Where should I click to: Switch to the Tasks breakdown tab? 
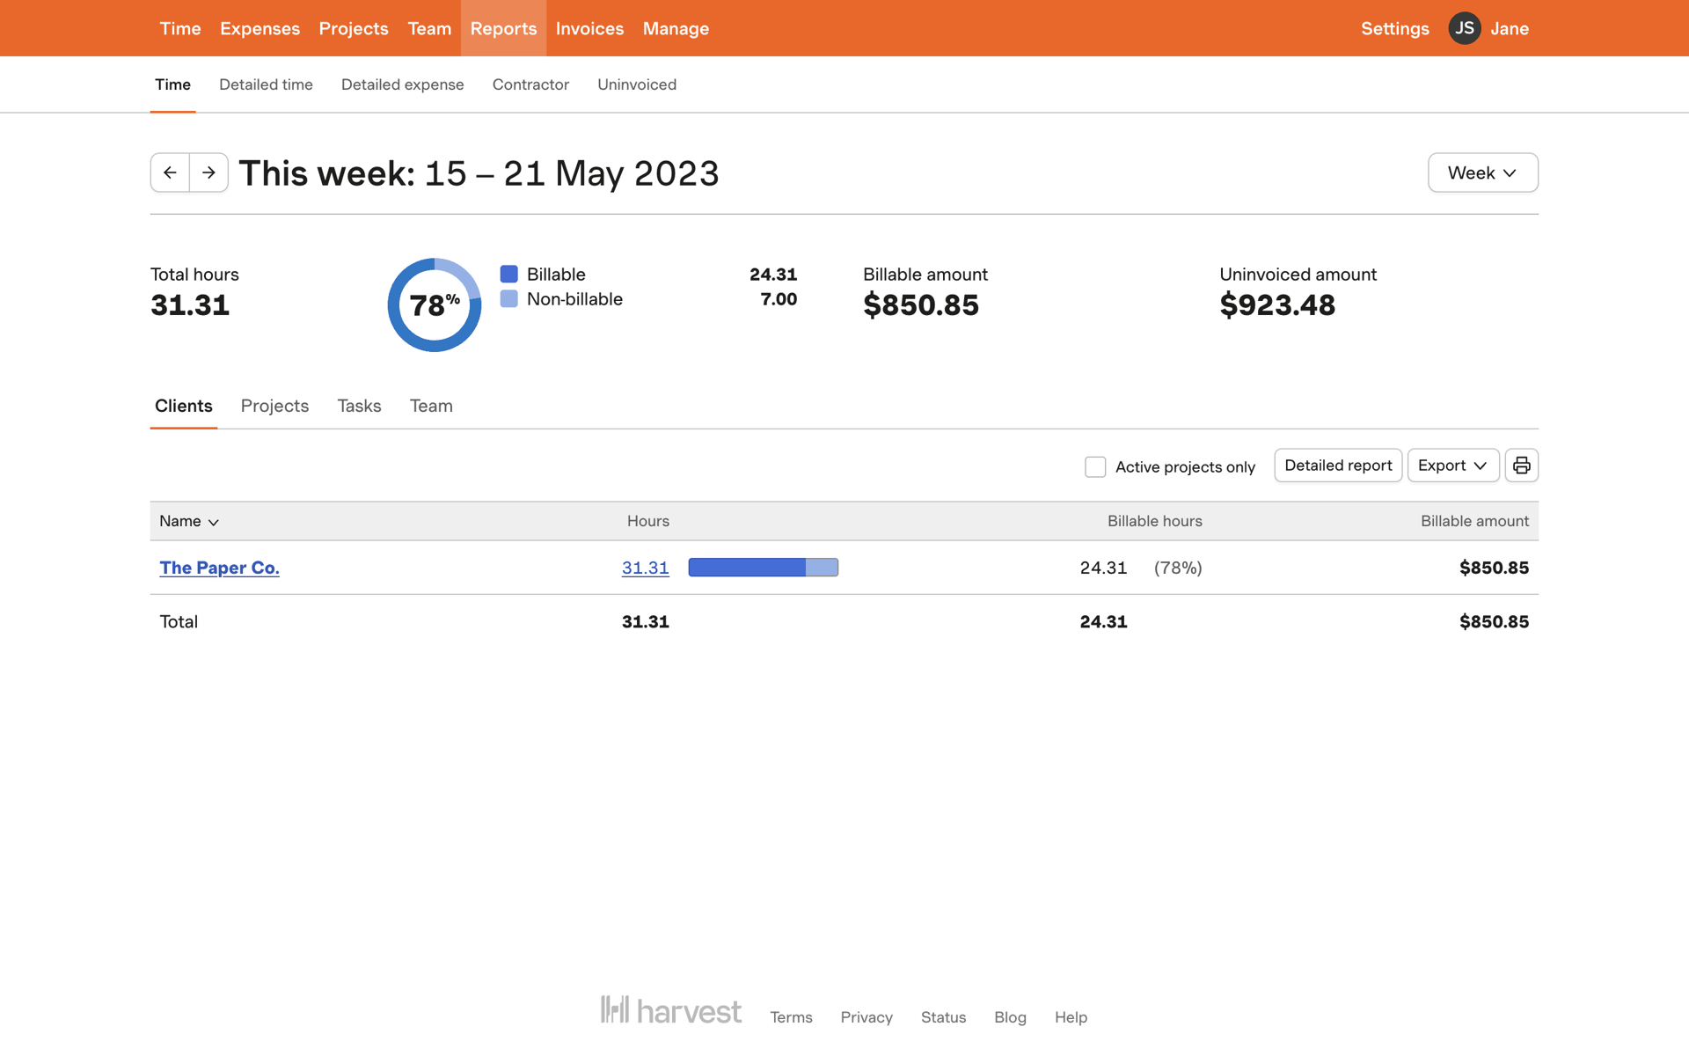click(x=359, y=406)
